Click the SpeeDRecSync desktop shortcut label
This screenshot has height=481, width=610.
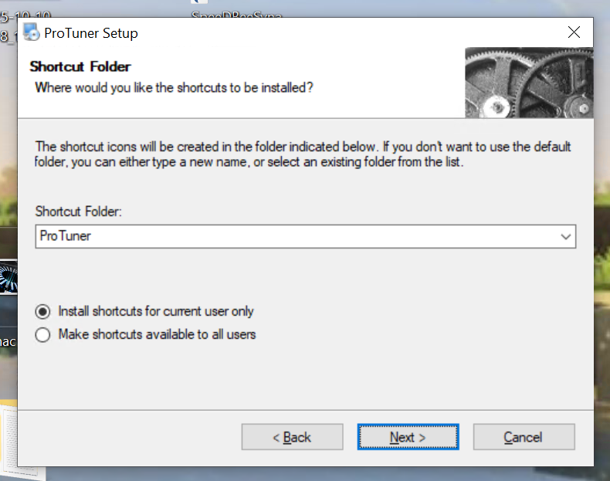click(x=236, y=15)
